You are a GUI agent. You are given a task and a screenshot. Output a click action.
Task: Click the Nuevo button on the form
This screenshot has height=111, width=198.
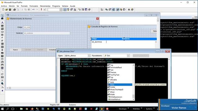click(15, 50)
